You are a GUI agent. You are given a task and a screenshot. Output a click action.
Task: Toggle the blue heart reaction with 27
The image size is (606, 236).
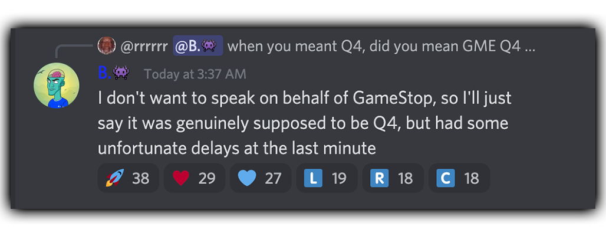tap(261, 178)
